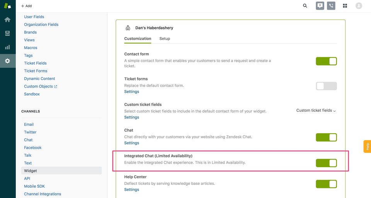Open the user profile avatar
The height and width of the screenshot is (198, 371).
pos(359,6)
